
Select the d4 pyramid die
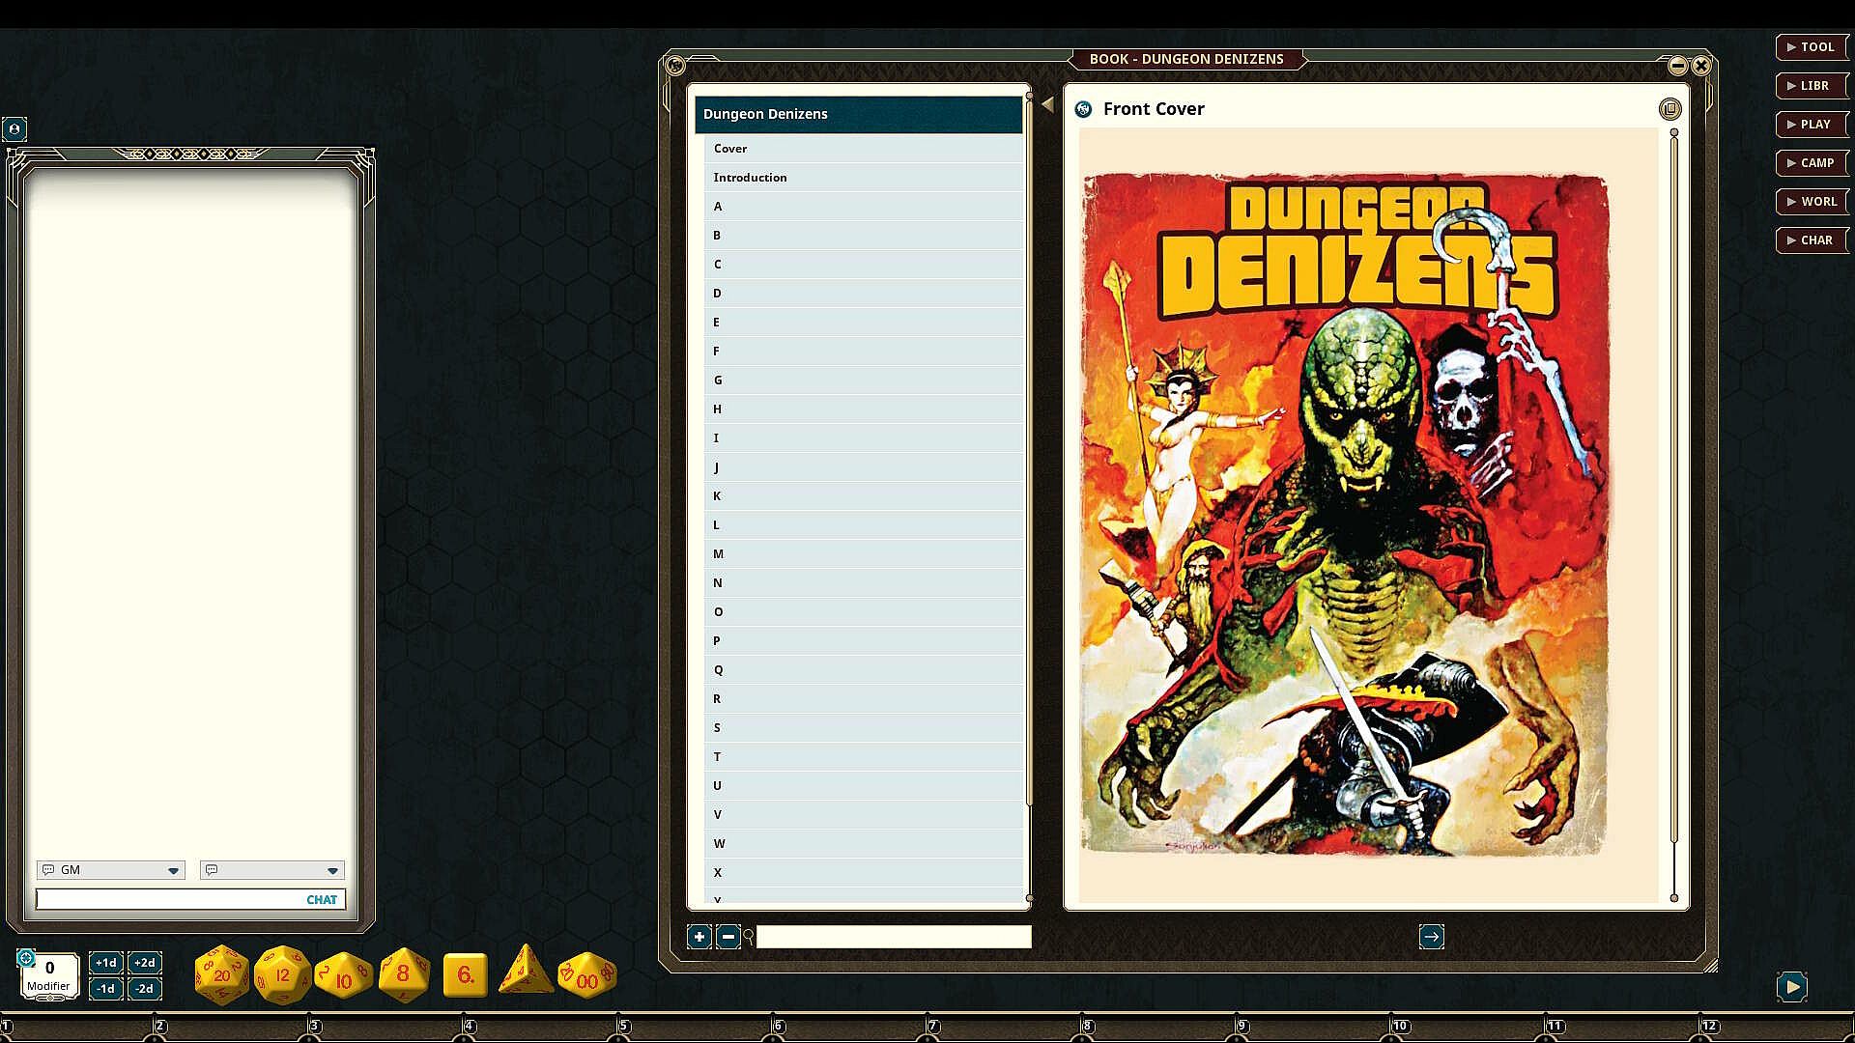(525, 972)
